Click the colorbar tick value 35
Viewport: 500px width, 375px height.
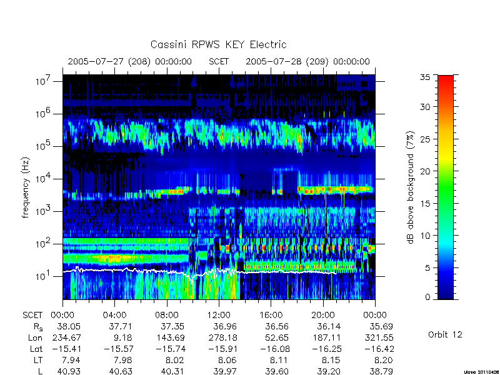(425, 77)
